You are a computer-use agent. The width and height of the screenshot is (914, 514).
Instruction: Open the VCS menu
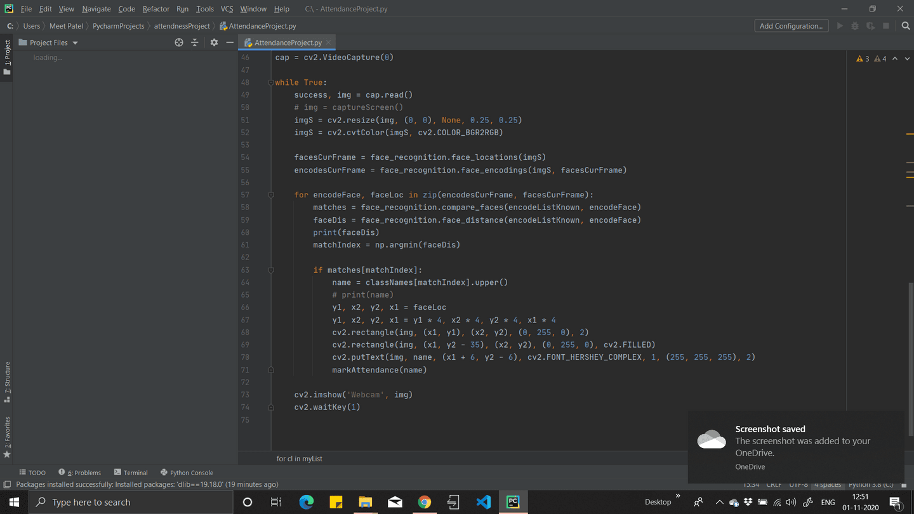[x=227, y=9]
